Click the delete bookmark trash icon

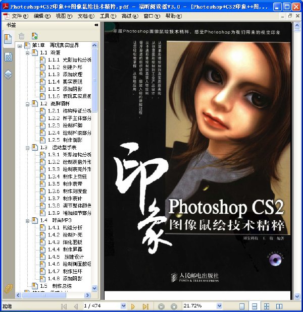pyautogui.click(x=22, y=36)
